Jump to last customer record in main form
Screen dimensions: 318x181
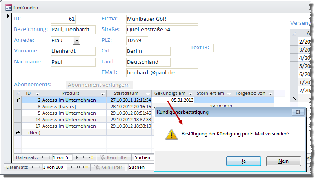tap(78, 167)
